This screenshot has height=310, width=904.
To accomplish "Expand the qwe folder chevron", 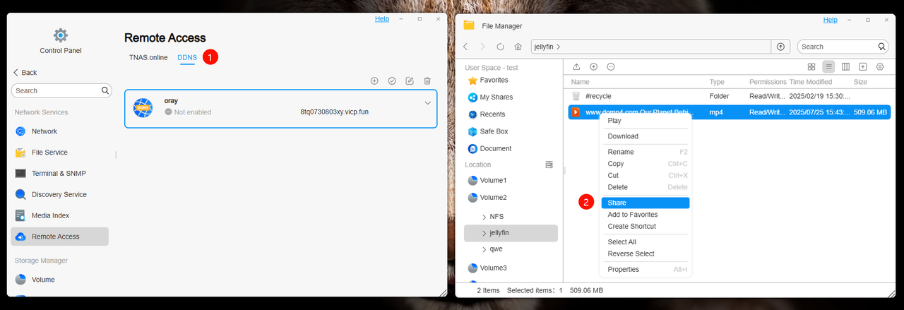I will [484, 249].
